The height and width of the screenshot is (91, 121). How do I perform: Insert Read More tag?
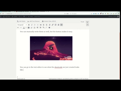pos(58,25)
